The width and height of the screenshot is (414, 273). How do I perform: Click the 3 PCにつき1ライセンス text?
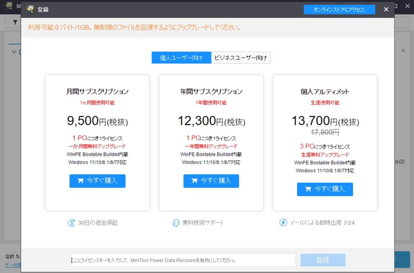point(325,146)
